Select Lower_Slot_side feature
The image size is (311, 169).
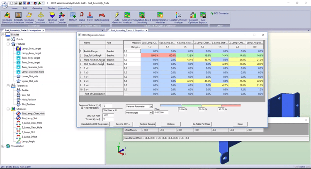pos(30,76)
